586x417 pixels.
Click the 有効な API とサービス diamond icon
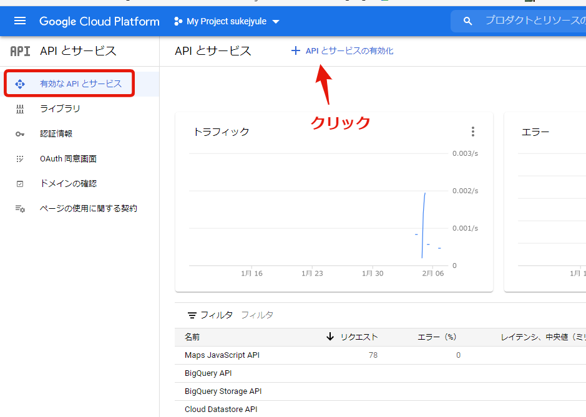click(20, 84)
